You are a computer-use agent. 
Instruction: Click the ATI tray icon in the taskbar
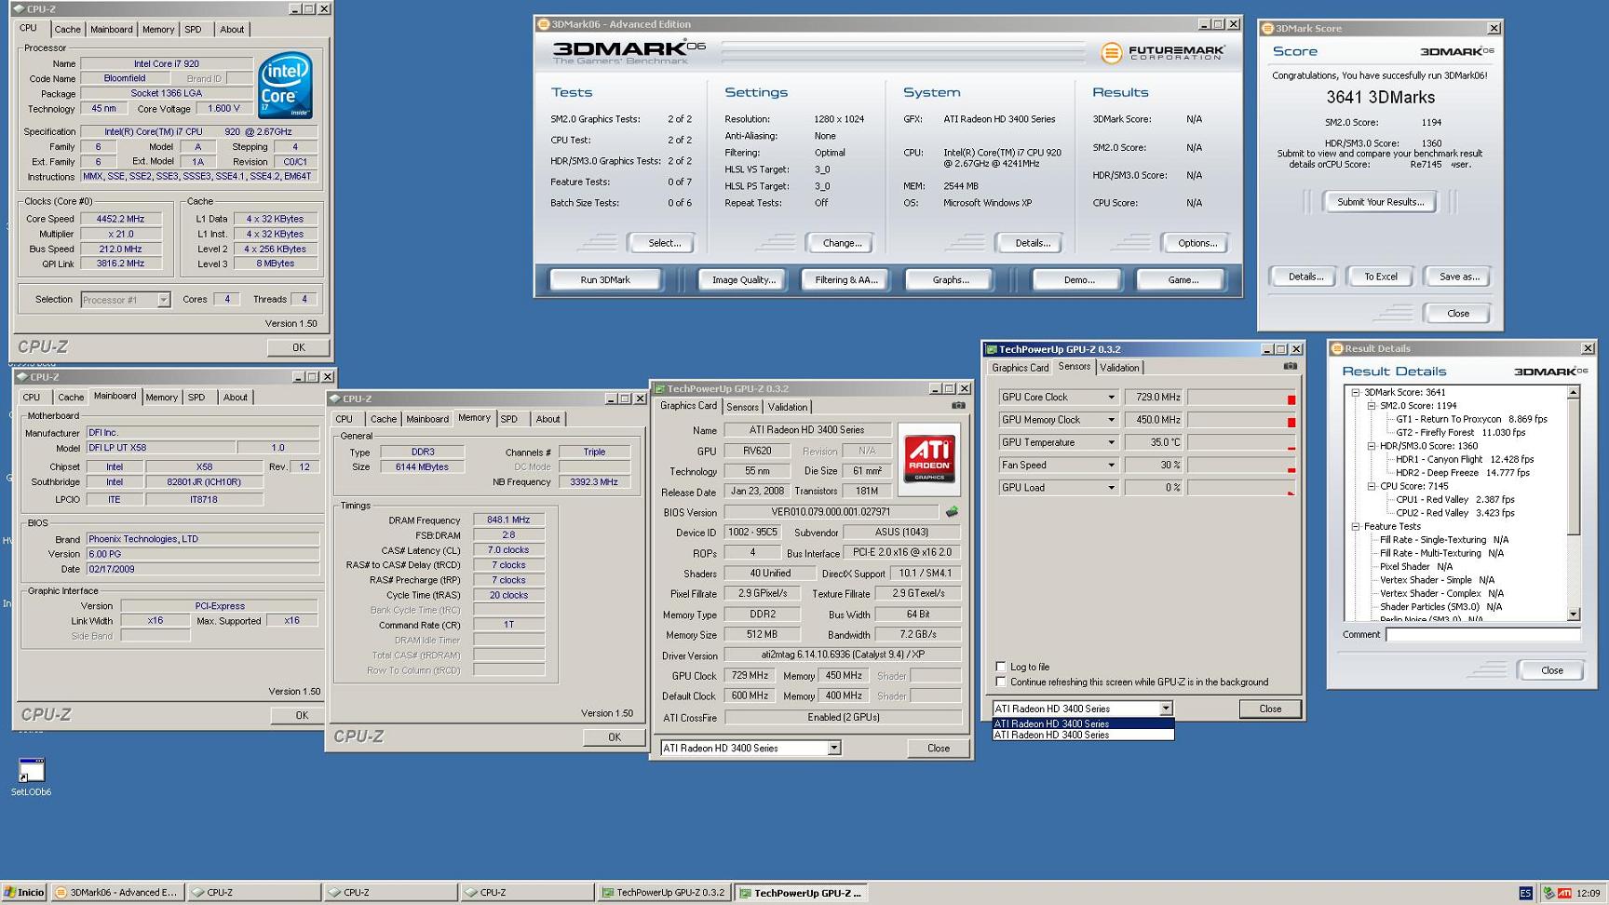(x=1564, y=893)
